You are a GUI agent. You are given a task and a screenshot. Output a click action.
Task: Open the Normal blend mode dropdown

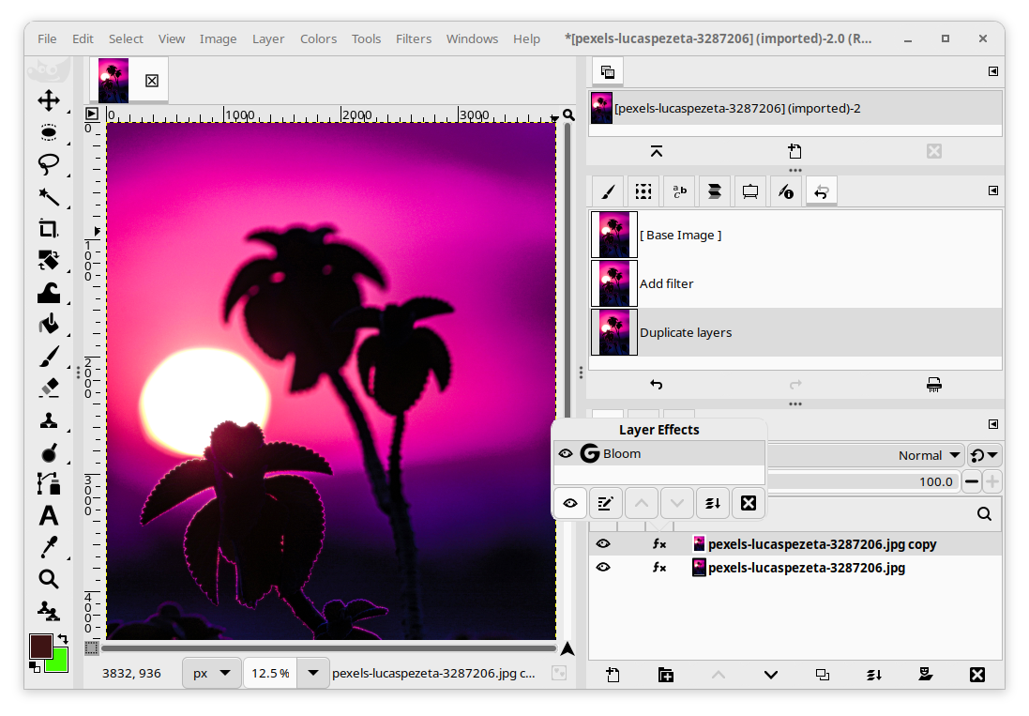[929, 455]
